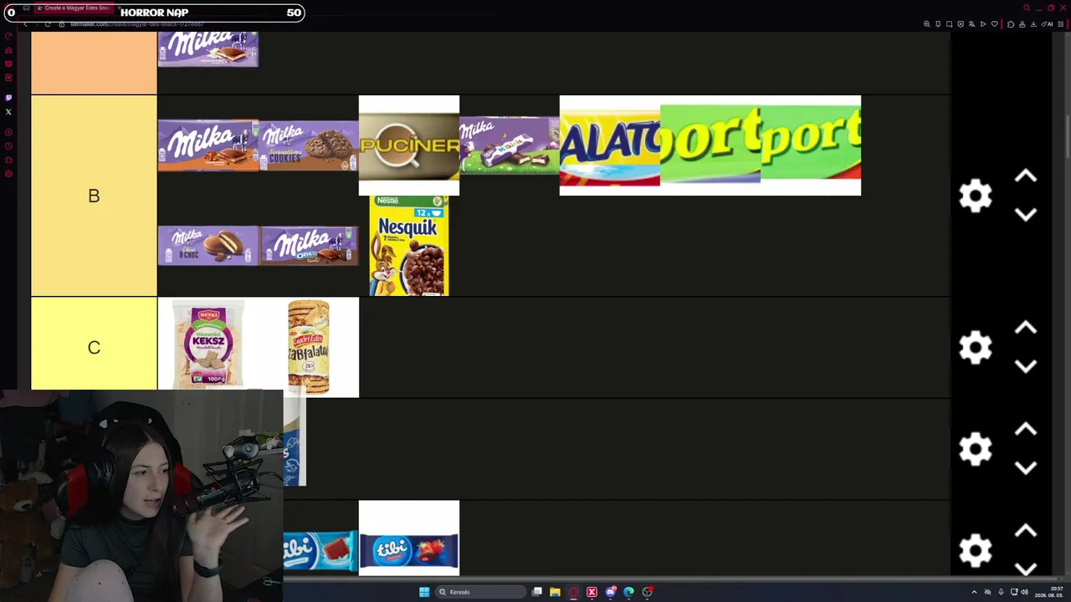
Task: Click the translate page icon
Action: tap(971, 24)
